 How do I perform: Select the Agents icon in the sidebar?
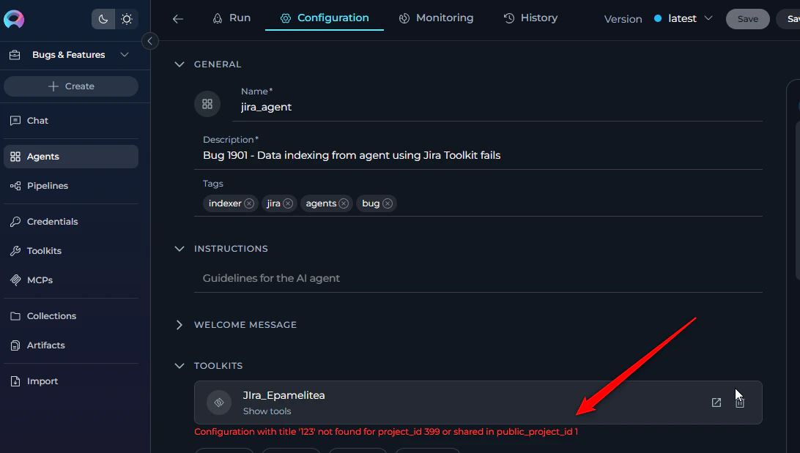pos(16,157)
